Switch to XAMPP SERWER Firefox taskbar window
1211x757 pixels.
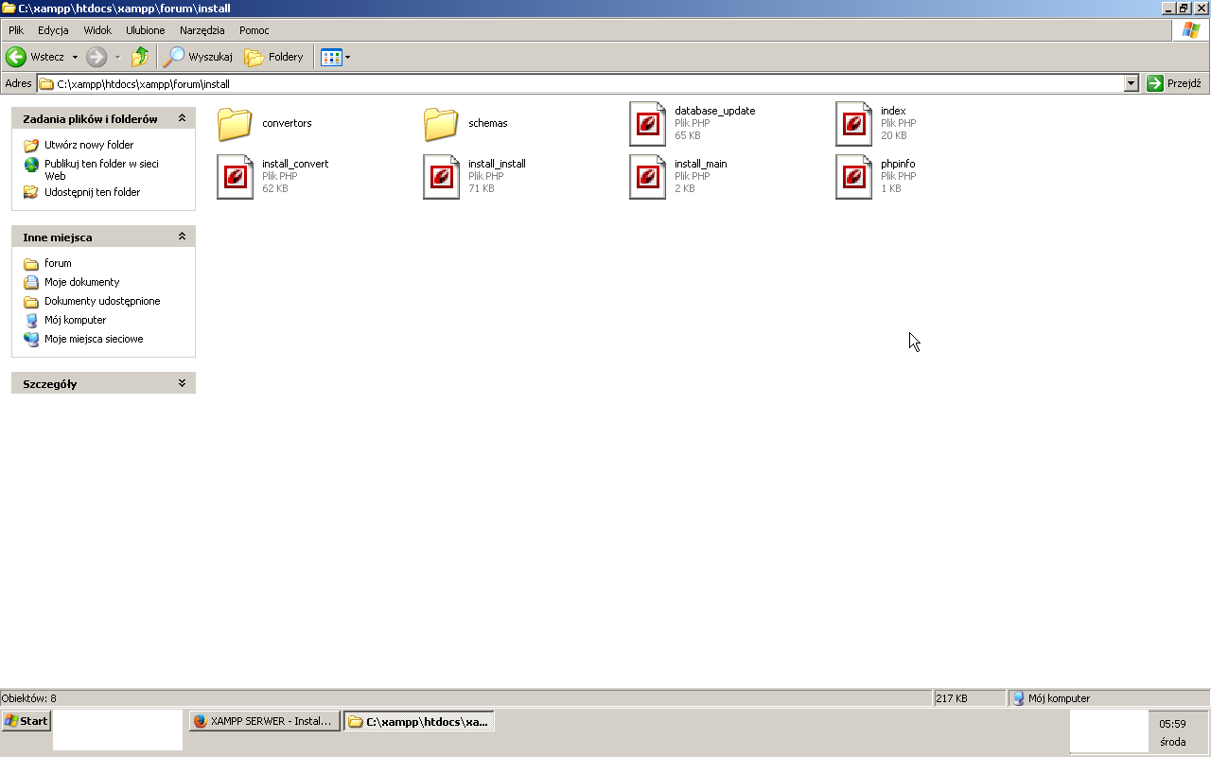[264, 721]
